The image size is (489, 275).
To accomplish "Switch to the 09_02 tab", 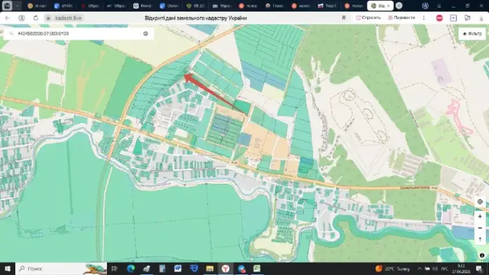I will click(x=195, y=6).
